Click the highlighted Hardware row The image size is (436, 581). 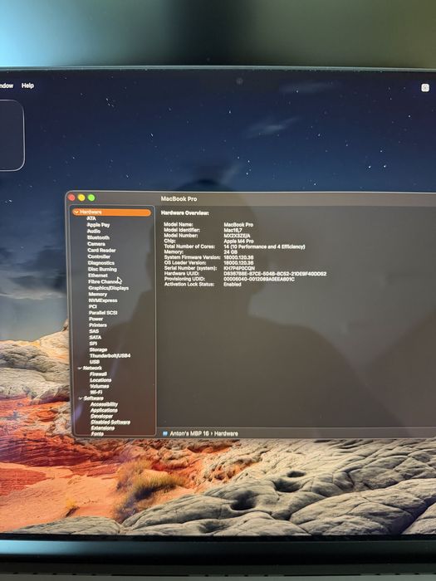coord(112,212)
